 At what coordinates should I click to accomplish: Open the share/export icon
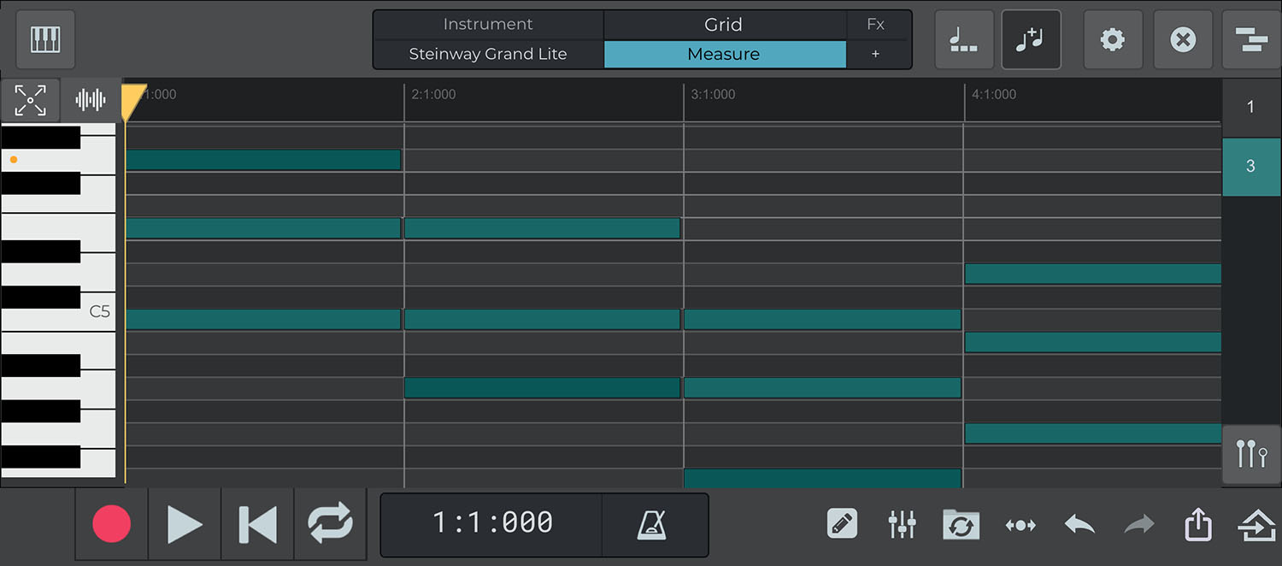point(1197,523)
